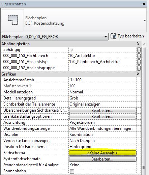Select the Wandverbindungsanzeige property label
Image resolution: width=149 pixels, height=175 pixels.
(x=26, y=128)
